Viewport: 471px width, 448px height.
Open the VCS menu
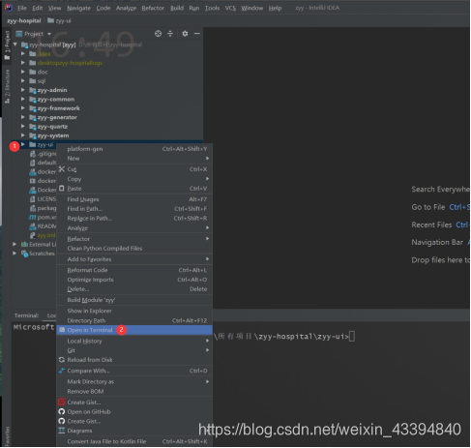click(x=230, y=8)
